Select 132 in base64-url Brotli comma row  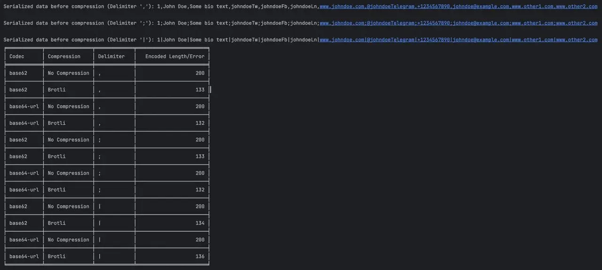coord(200,123)
